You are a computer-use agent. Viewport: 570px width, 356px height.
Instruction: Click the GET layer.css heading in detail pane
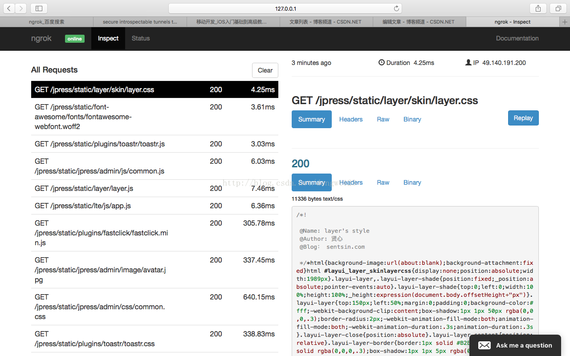pyautogui.click(x=385, y=101)
